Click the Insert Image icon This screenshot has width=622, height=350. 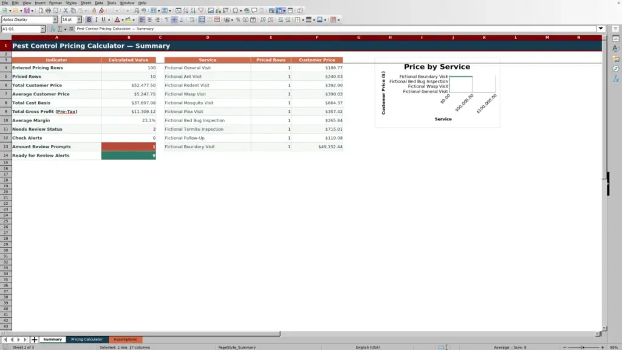click(x=211, y=10)
